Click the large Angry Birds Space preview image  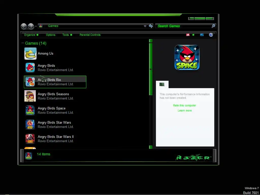tap(187, 57)
